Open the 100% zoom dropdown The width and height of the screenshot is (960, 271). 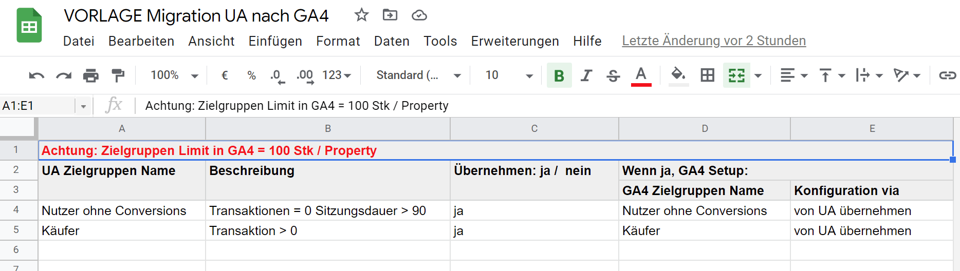click(174, 75)
